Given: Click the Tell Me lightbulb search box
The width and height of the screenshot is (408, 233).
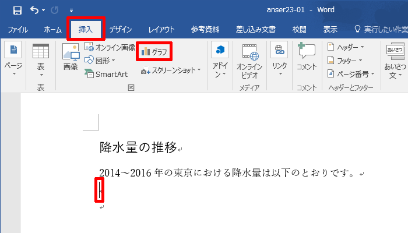Looking at the screenshot, I should (x=381, y=29).
